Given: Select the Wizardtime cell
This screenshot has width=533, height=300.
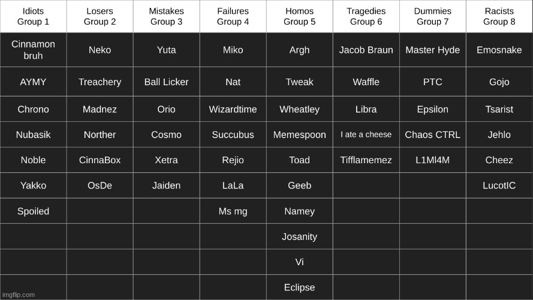Looking at the screenshot, I should (233, 109).
